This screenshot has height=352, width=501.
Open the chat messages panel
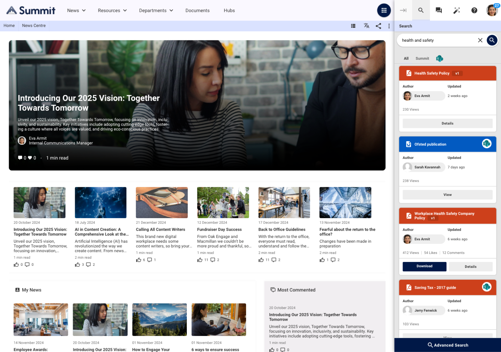coord(439,10)
